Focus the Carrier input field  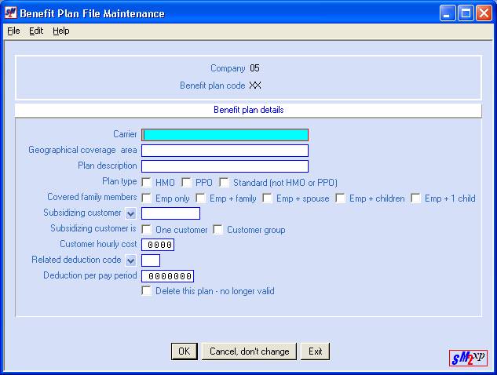pyautogui.click(x=225, y=135)
